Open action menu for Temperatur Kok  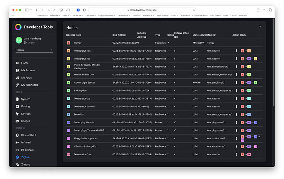tap(236, 51)
